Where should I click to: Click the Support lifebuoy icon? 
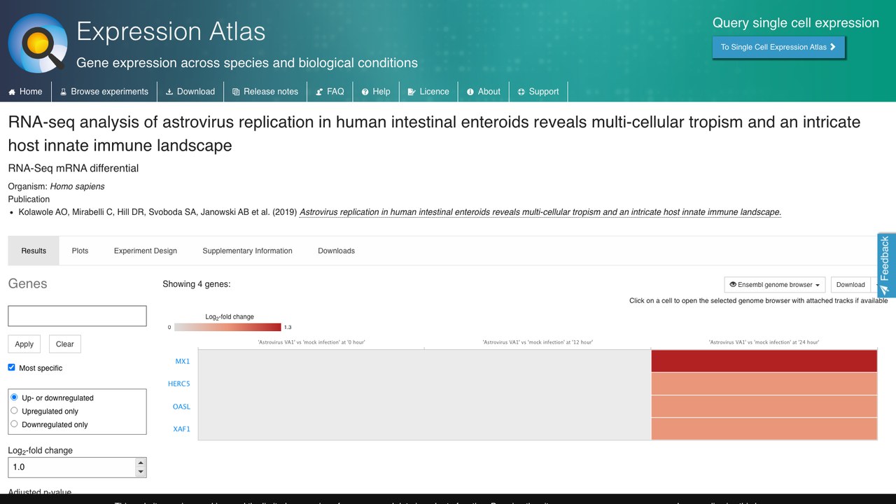click(521, 92)
